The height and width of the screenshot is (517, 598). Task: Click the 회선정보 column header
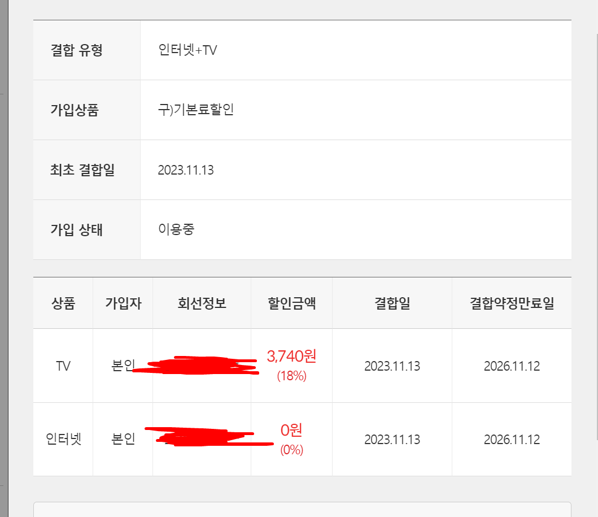202,303
